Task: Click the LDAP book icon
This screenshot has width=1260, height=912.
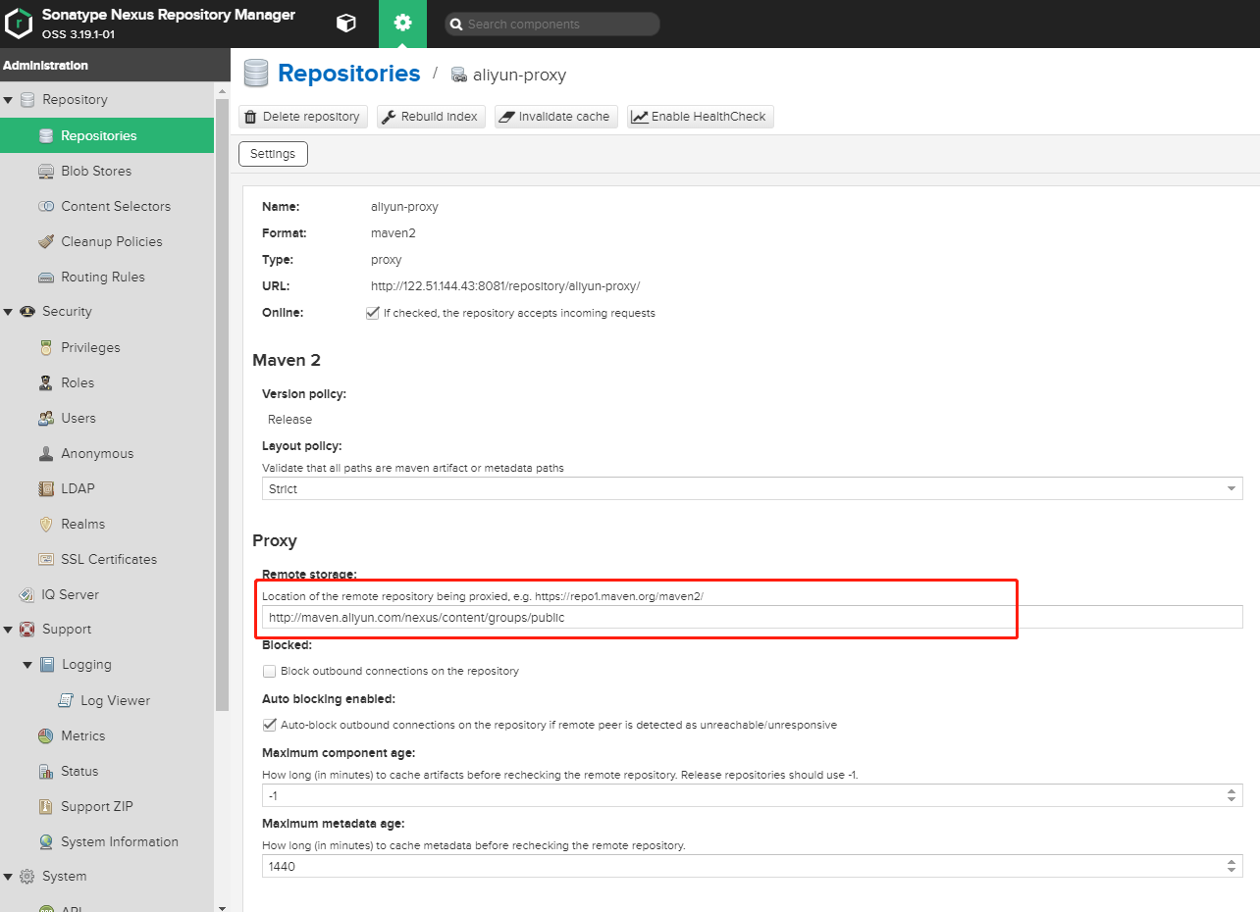Action: (x=45, y=488)
